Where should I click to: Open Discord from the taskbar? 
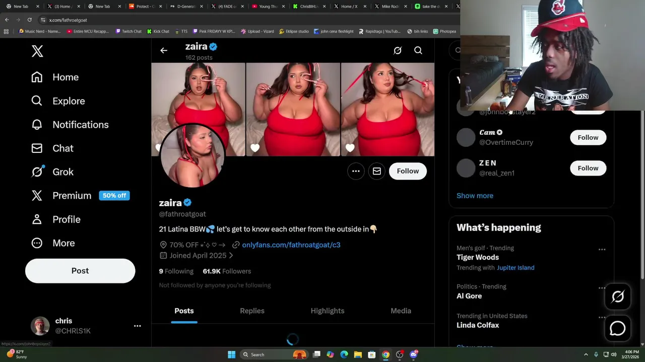(414, 354)
